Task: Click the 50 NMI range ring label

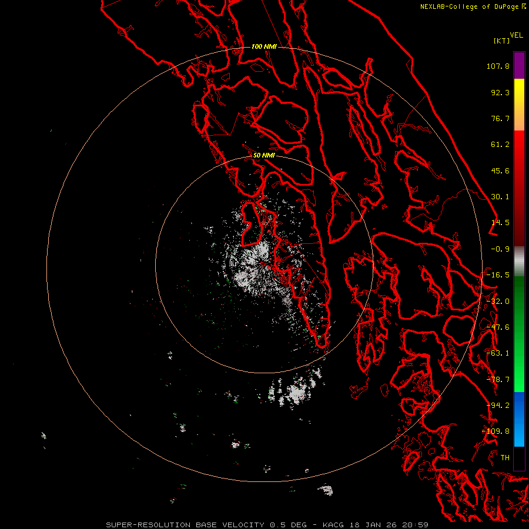Action: point(264,155)
